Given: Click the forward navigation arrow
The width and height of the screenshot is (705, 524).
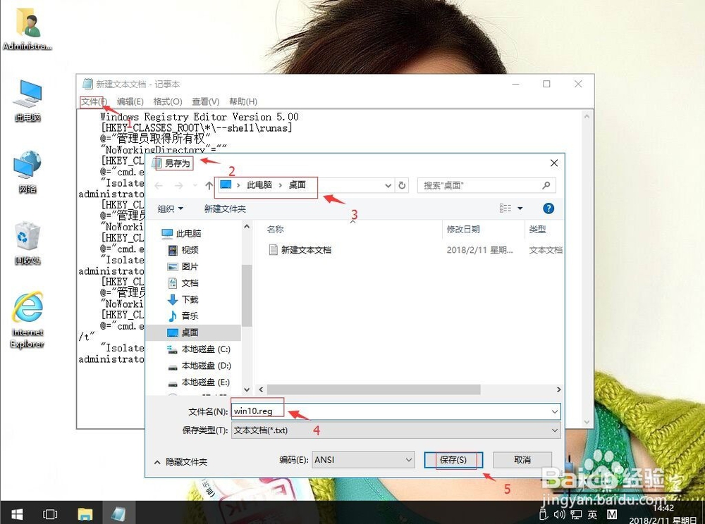Looking at the screenshot, I should [x=178, y=185].
